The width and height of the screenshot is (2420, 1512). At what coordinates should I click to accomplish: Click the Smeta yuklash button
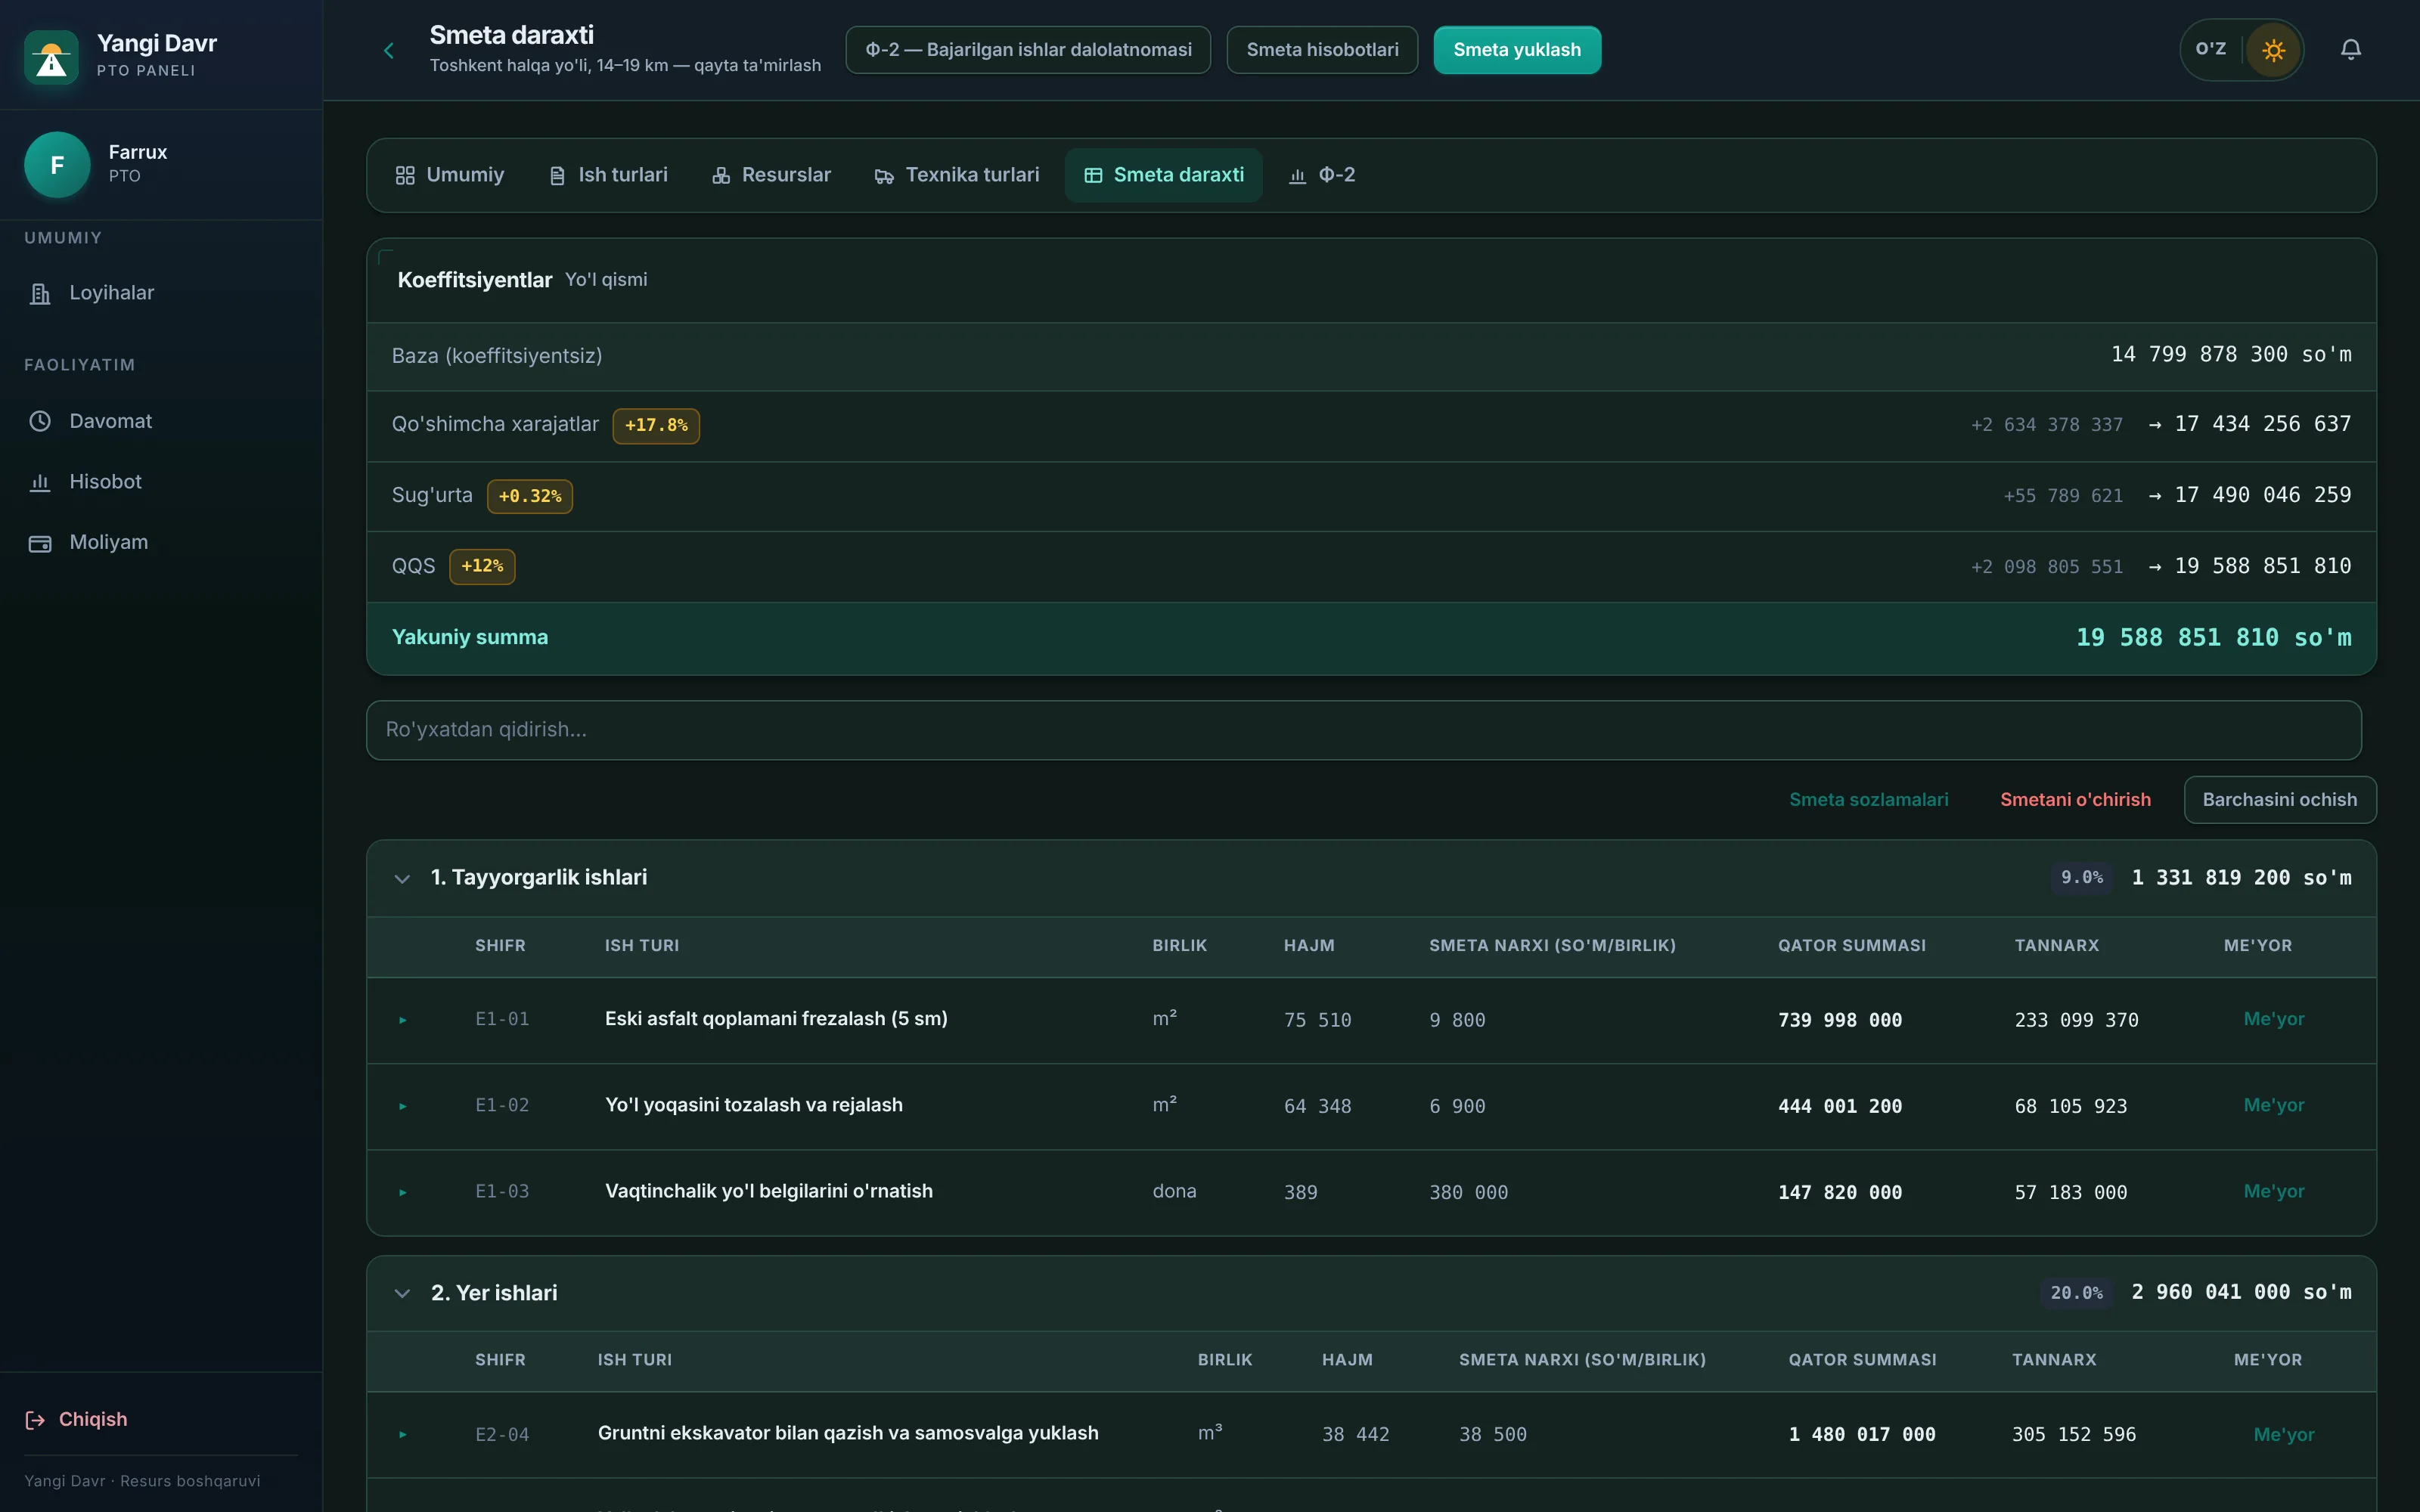1517,50
